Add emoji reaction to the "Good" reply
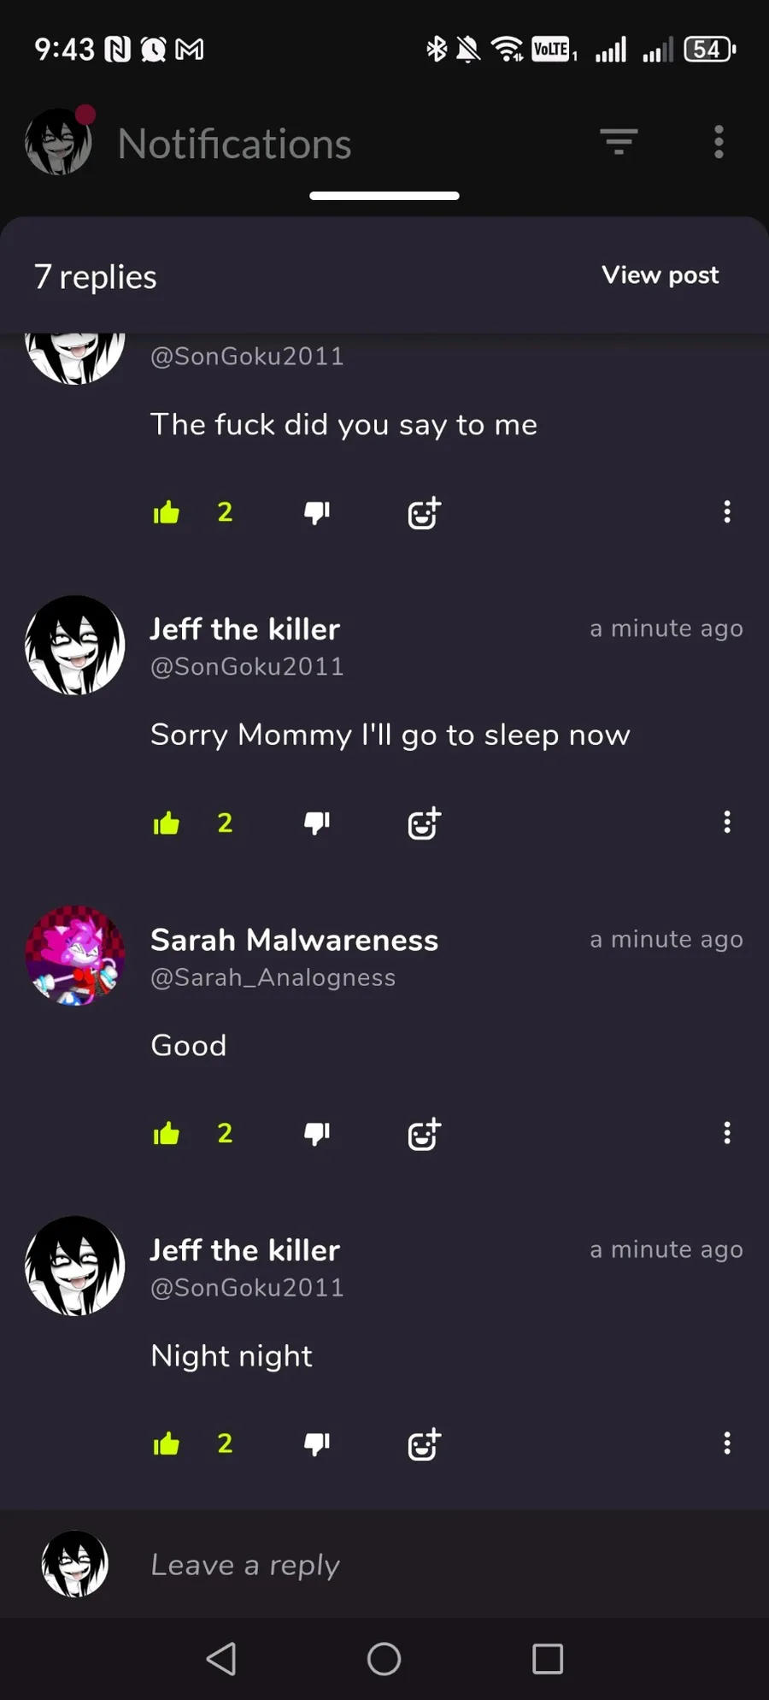The width and height of the screenshot is (769, 1700). [424, 1134]
